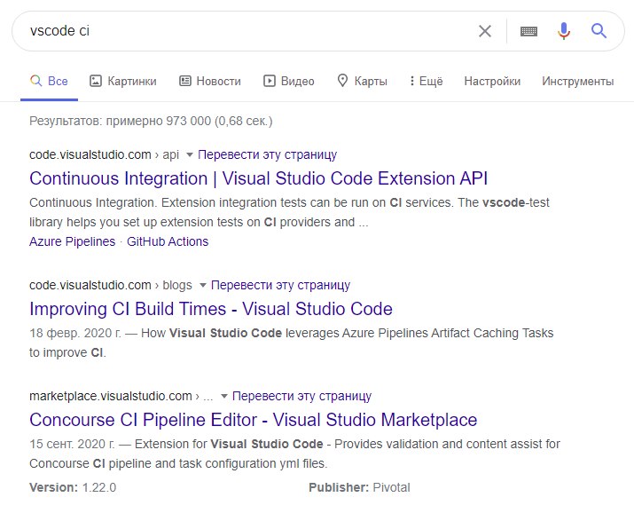Open Инструменты
The height and width of the screenshot is (513, 634).
click(x=578, y=81)
